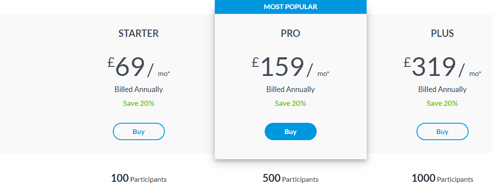Click the 100 Participants label
Image resolution: width=492 pixels, height=187 pixels.
(139, 178)
